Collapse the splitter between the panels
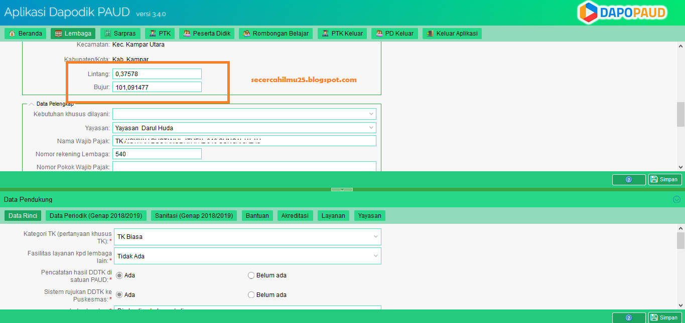Screen dimensions: 685x323 [342, 189]
